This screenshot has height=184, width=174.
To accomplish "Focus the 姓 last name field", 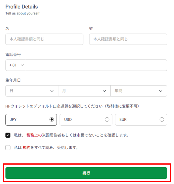I will [x=128, y=39].
